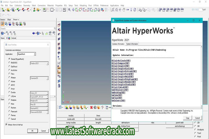
Task: Select Default (HyperMesh) radio button
Action: click(9, 59)
